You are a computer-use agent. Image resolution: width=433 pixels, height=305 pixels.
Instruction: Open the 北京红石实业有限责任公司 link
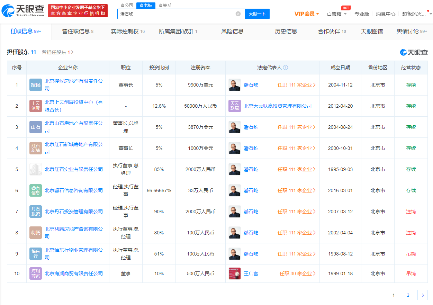tap(74, 169)
